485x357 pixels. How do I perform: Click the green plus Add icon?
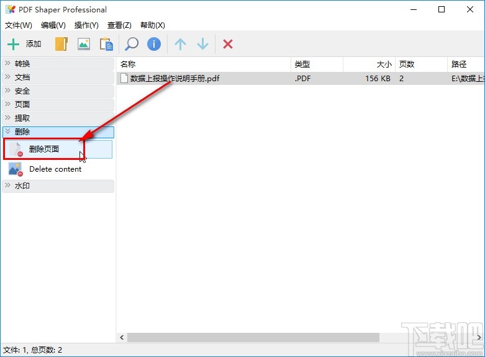[13, 44]
